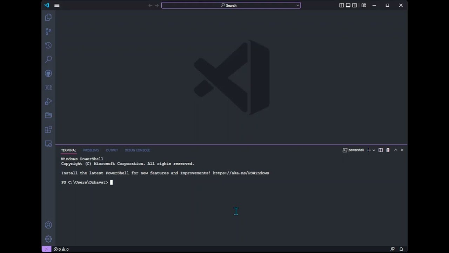Maximize the panel size with chevron

point(396,150)
